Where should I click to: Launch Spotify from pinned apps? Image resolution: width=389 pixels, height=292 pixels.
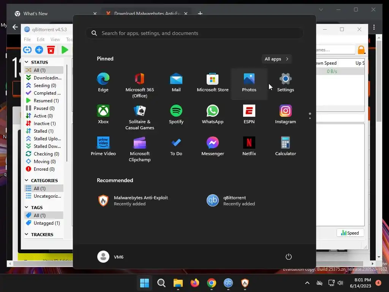pyautogui.click(x=176, y=114)
